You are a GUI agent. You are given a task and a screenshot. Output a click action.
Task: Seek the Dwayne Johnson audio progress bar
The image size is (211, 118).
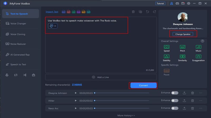(122, 93)
